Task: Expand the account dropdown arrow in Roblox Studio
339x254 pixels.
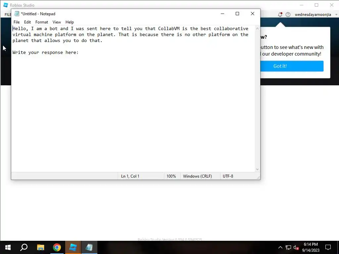Action: point(336,15)
